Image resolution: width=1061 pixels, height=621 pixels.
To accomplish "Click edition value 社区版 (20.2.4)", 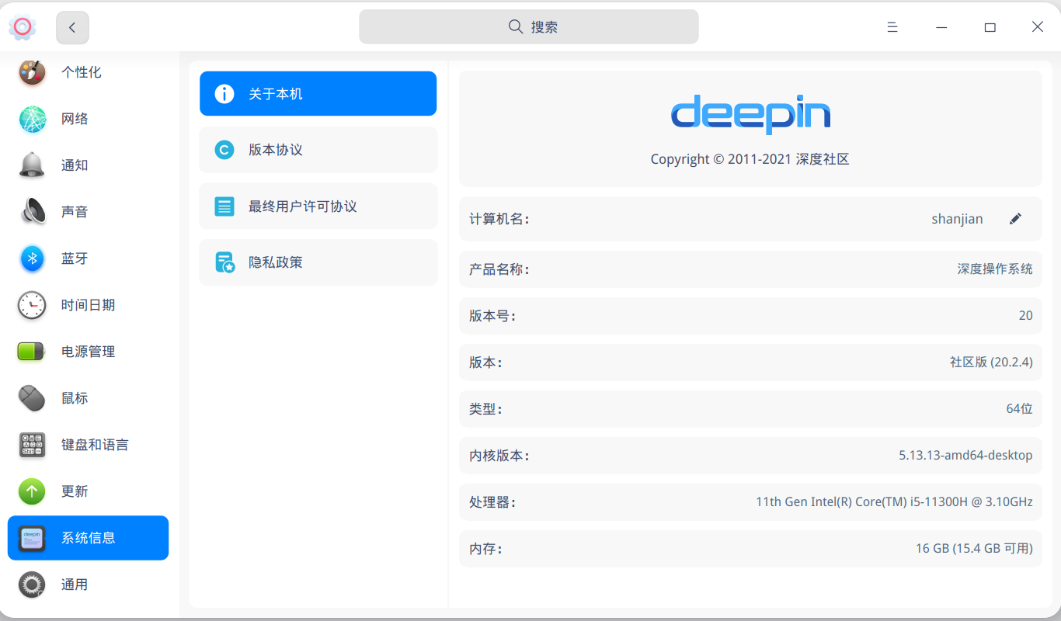I will [991, 362].
